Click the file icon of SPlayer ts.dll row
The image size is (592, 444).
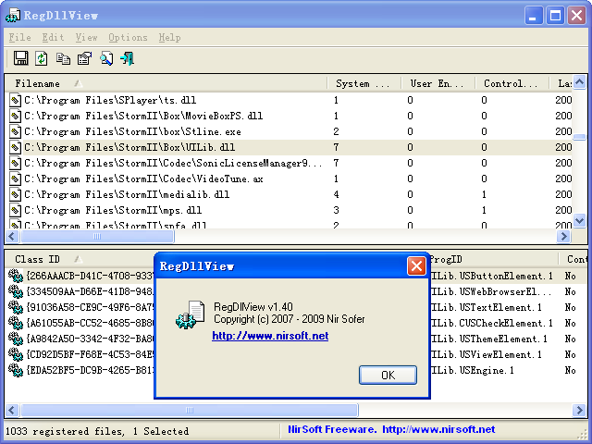click(x=15, y=100)
